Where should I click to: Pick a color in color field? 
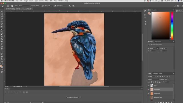tap(160, 26)
